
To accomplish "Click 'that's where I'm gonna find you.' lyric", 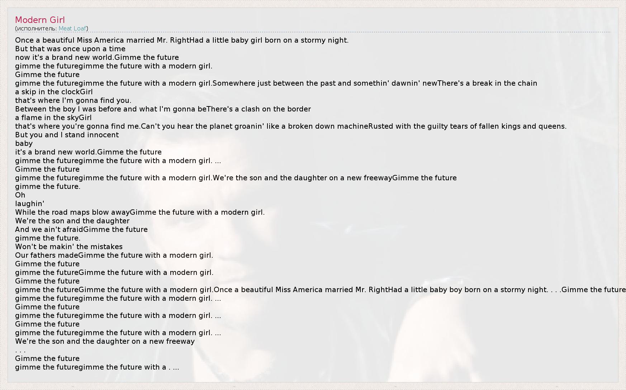I will (73, 100).
